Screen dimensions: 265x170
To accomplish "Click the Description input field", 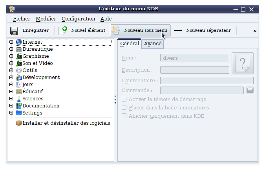I will coord(195,70).
